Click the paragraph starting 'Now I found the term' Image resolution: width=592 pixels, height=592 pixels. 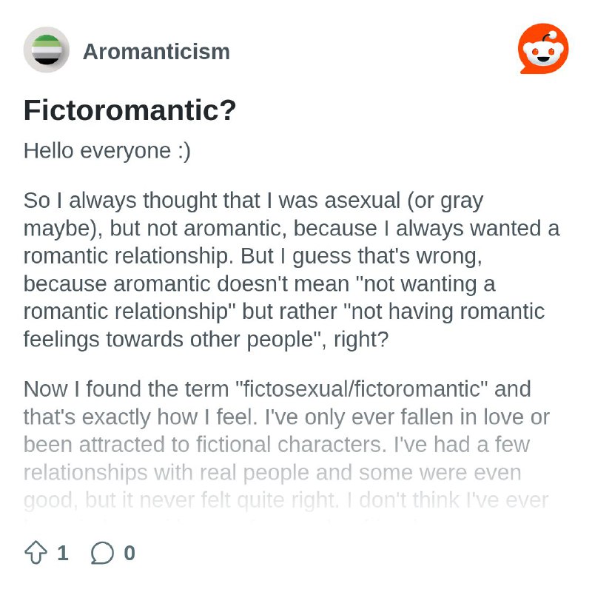tap(286, 445)
